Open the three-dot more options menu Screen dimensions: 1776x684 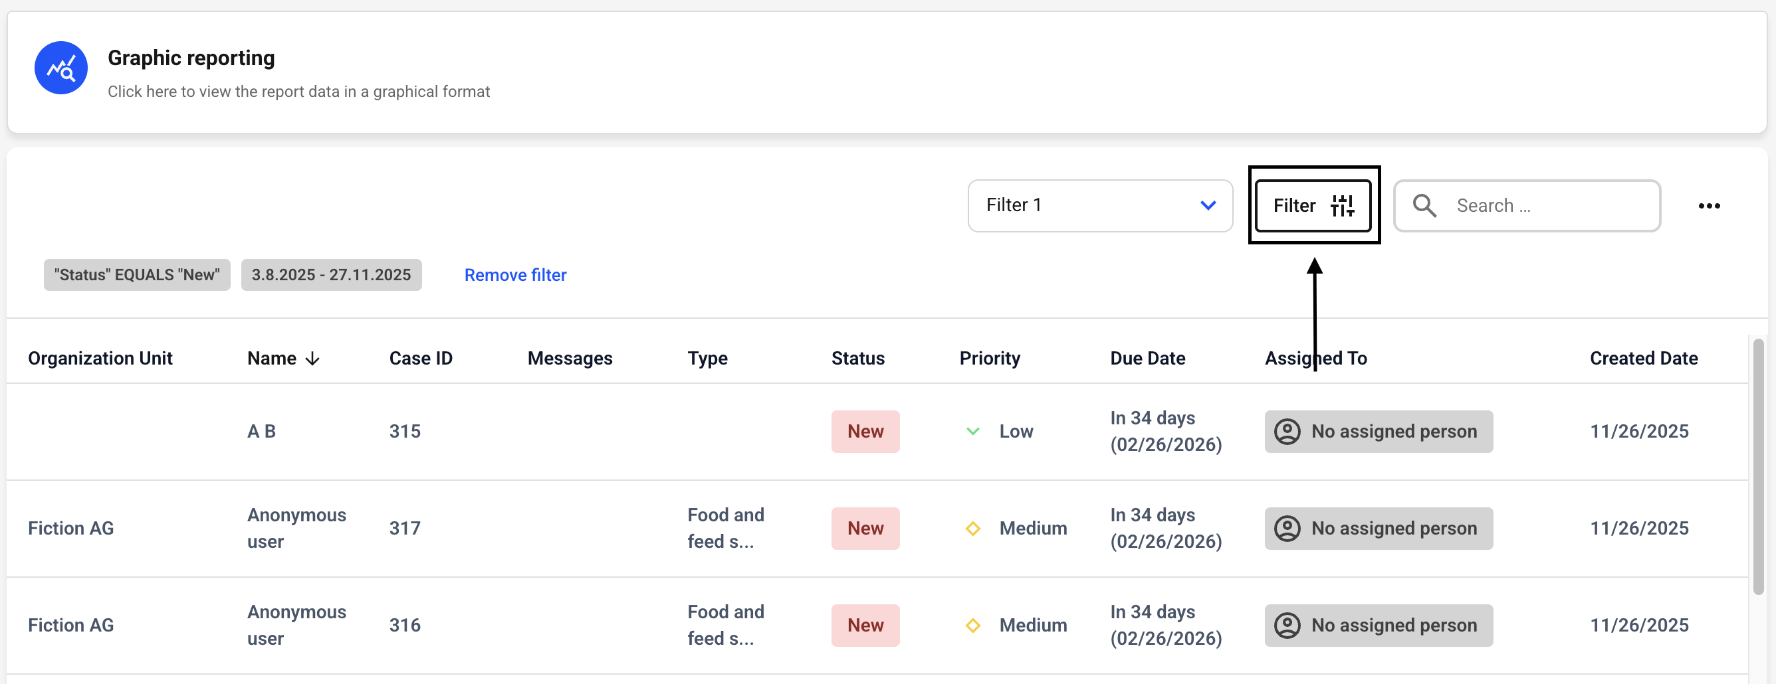[x=1708, y=206]
